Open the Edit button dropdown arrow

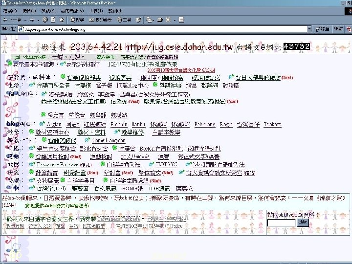click(175, 20)
